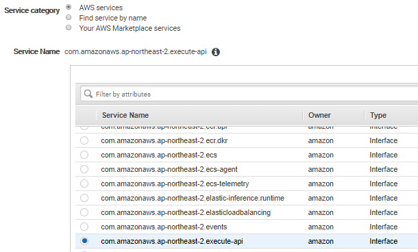Select Find service by name option
418x252 pixels.
69,17
